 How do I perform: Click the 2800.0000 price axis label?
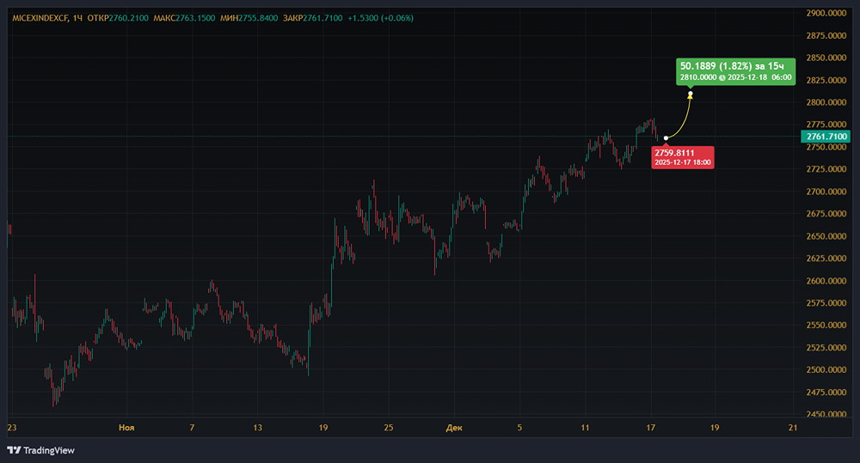pyautogui.click(x=826, y=102)
